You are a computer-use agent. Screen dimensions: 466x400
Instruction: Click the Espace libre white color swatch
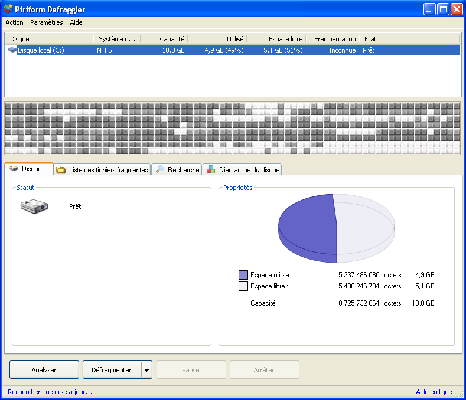point(243,286)
